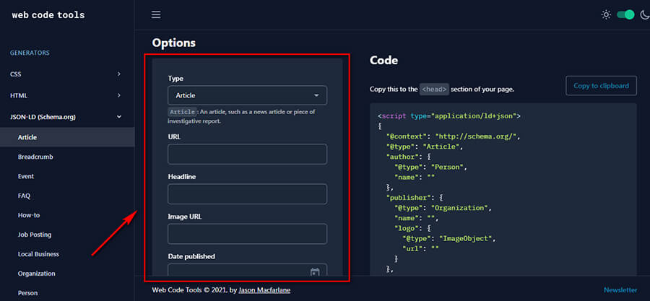Click the Newsletter link
650x301 pixels.
coord(620,290)
